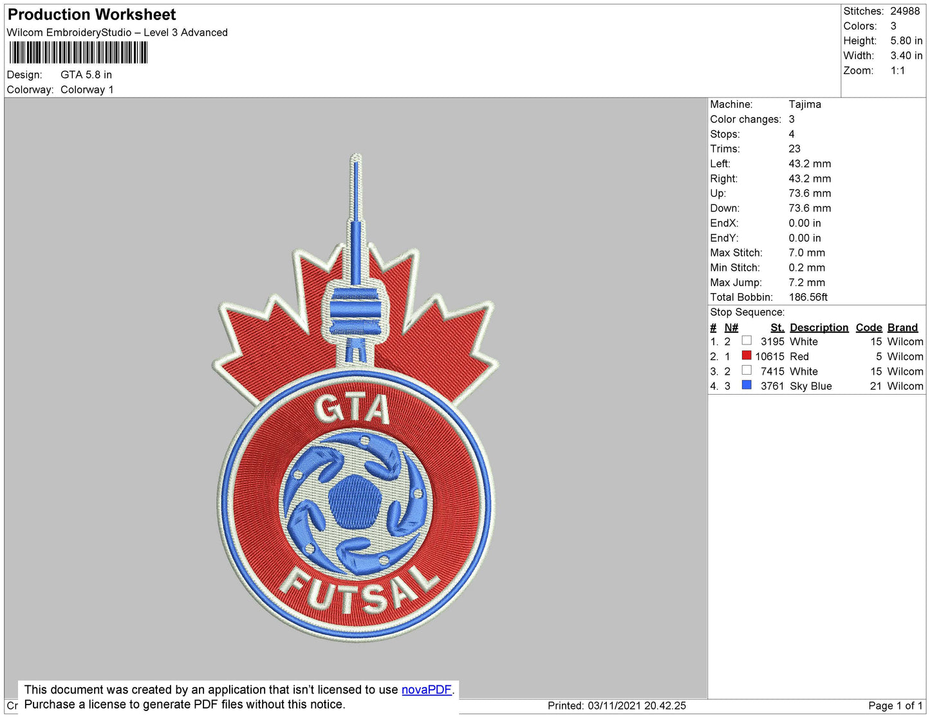Click the printed date '03/11/2021 20.42.25'
Viewport: 930px width, 718px height.
pos(637,705)
